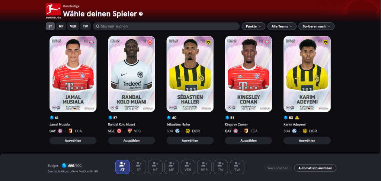The width and height of the screenshot is (381, 181).
Task: Open the Punkte dropdown
Action: [253, 26]
